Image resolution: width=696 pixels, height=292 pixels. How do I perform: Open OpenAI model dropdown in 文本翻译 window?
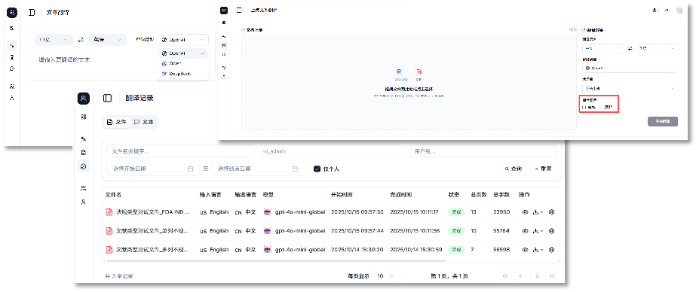click(x=183, y=40)
